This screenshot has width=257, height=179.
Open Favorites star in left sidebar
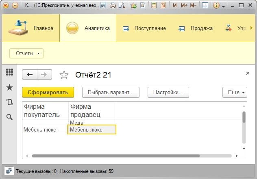[10, 87]
